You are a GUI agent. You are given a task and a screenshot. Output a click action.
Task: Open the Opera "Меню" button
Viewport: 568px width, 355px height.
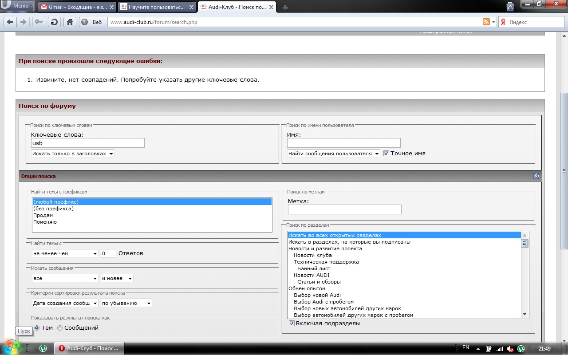18,6
